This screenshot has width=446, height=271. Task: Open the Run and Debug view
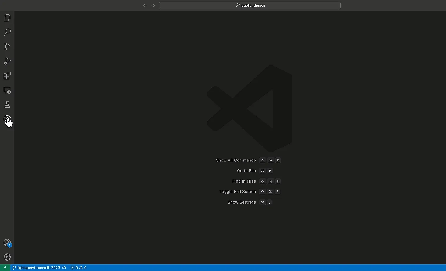pyautogui.click(x=7, y=61)
